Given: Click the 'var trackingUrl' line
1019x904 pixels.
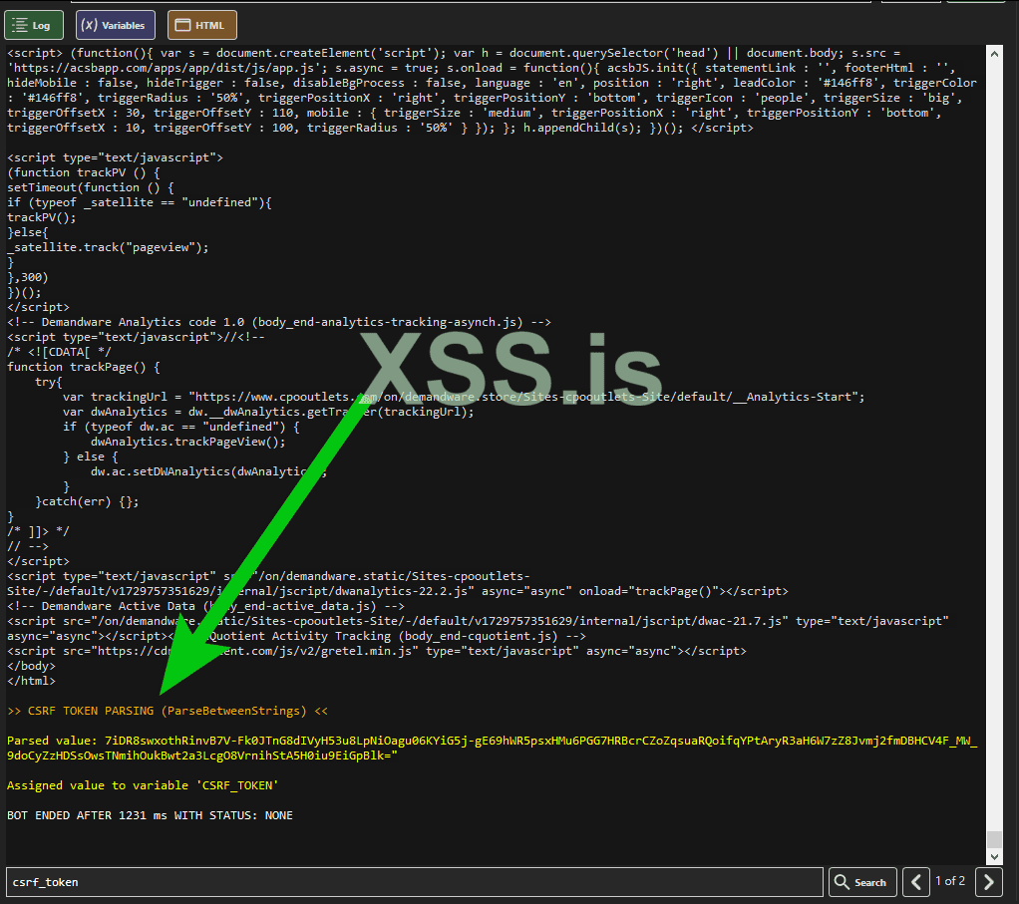Looking at the screenshot, I should [x=464, y=397].
